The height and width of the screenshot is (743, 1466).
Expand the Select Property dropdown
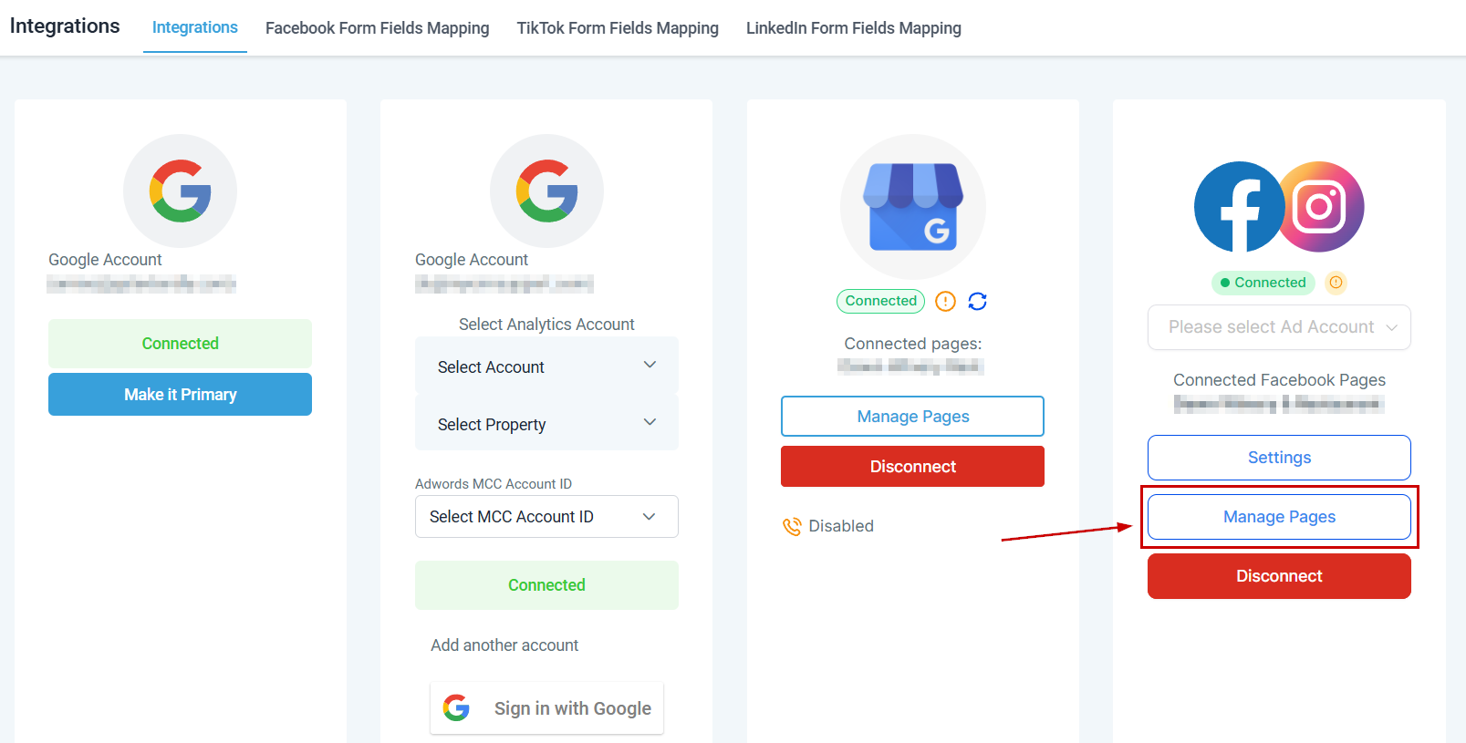click(546, 424)
